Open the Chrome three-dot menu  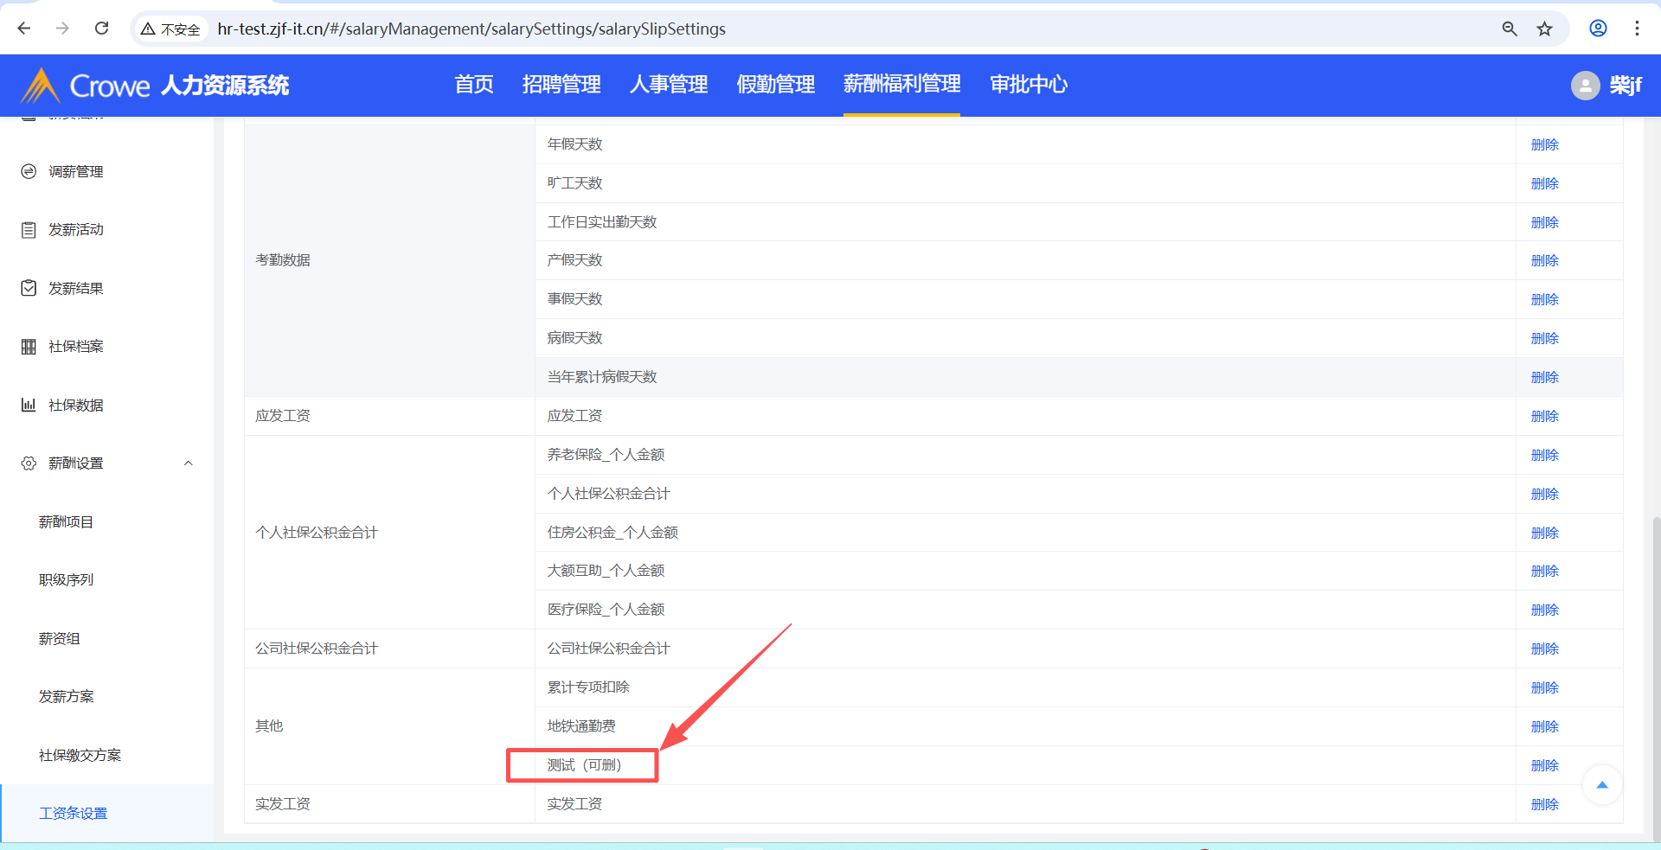point(1637,29)
